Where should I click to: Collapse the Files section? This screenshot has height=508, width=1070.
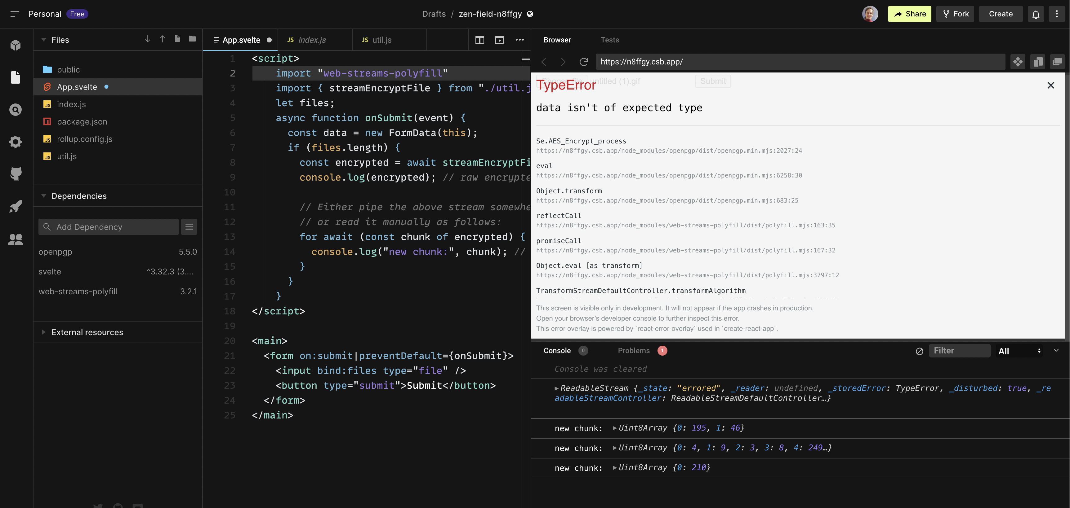pos(44,40)
